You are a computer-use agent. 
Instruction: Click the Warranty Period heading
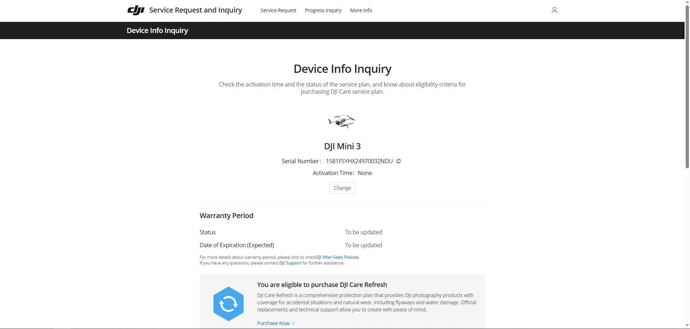pos(226,216)
